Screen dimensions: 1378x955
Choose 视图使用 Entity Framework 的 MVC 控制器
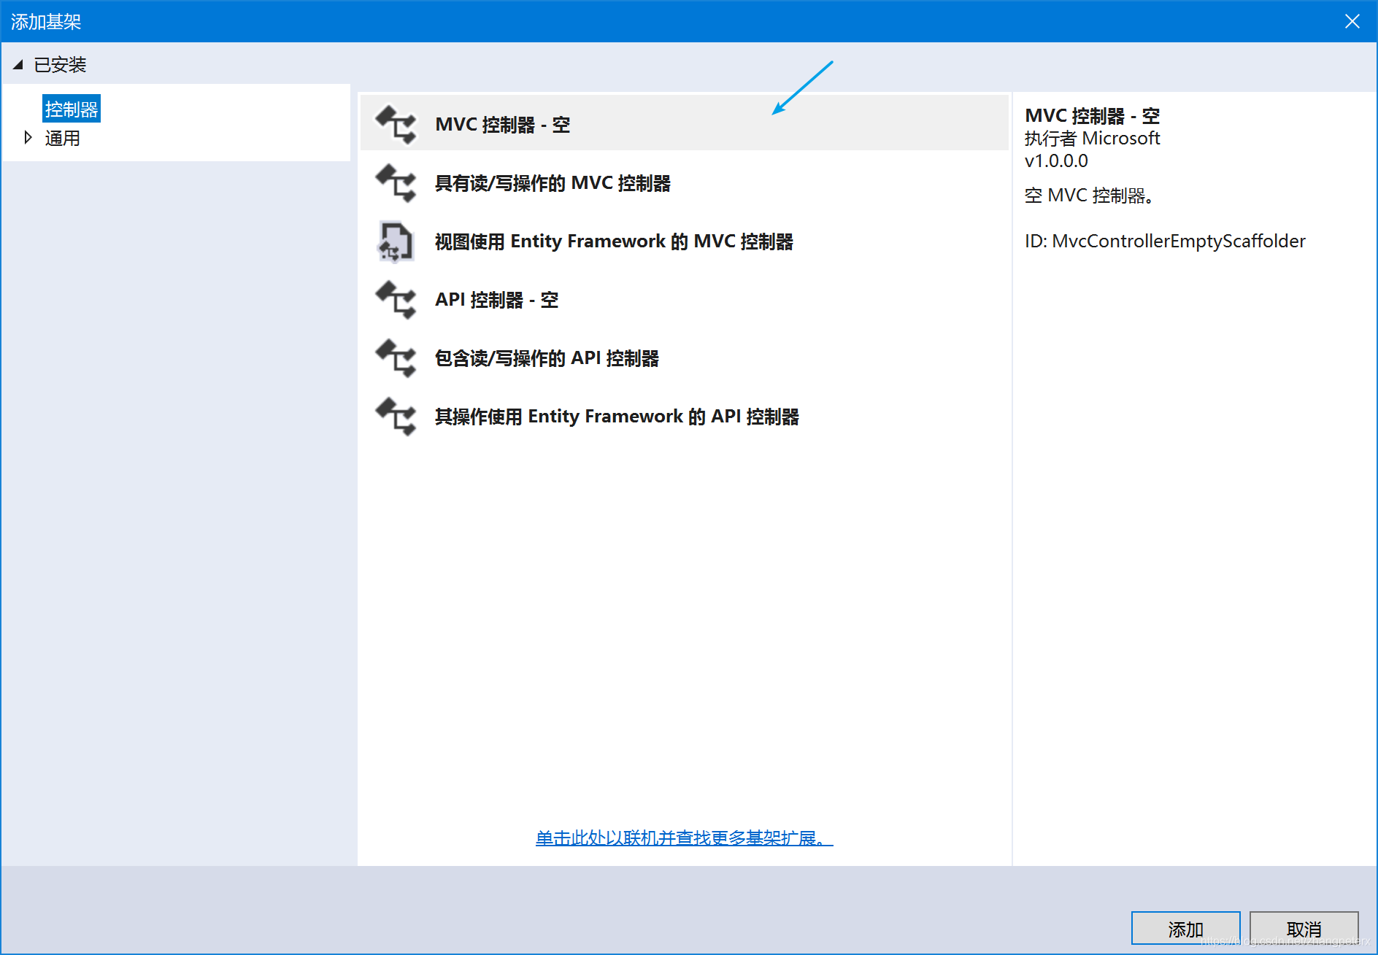[x=684, y=241]
